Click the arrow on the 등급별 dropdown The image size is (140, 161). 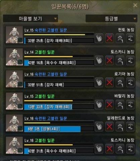[135, 19]
